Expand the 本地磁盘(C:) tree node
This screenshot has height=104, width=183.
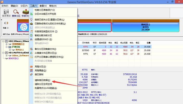pos(6,44)
